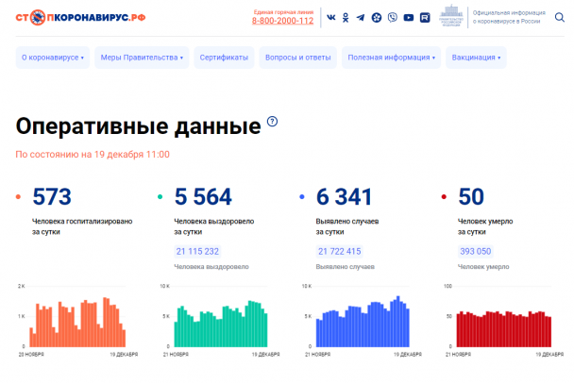The image size is (574, 383).
Task: Open the VK social network icon
Action: 330,17
